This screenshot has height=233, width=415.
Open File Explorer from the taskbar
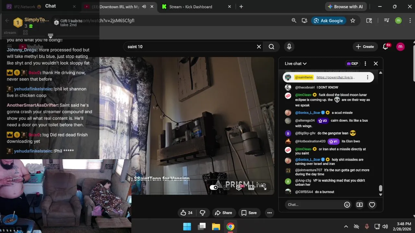(x=216, y=227)
